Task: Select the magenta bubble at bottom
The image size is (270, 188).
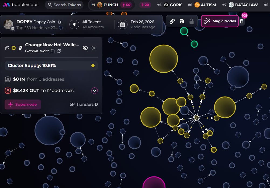Action: tap(154, 182)
